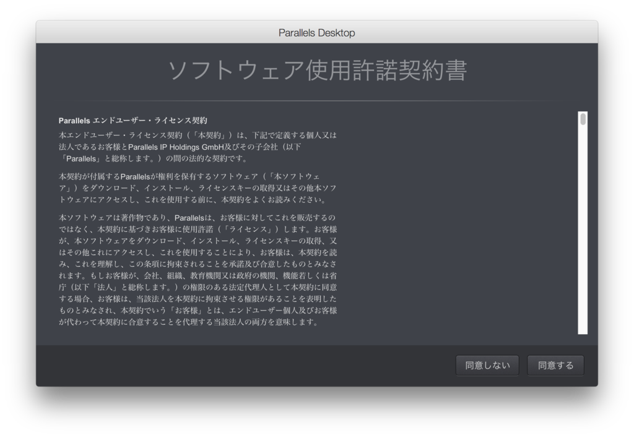This screenshot has height=438, width=634.
Task: Click the license text scrollbar thumb
Action: 583,119
